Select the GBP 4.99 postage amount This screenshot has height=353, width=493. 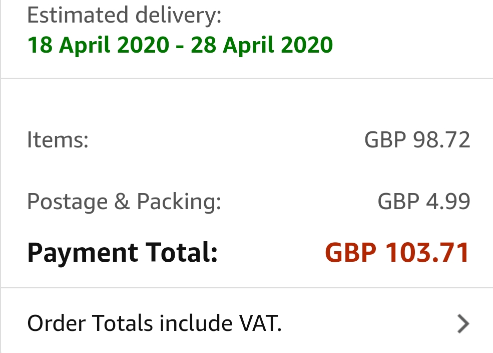(x=423, y=202)
